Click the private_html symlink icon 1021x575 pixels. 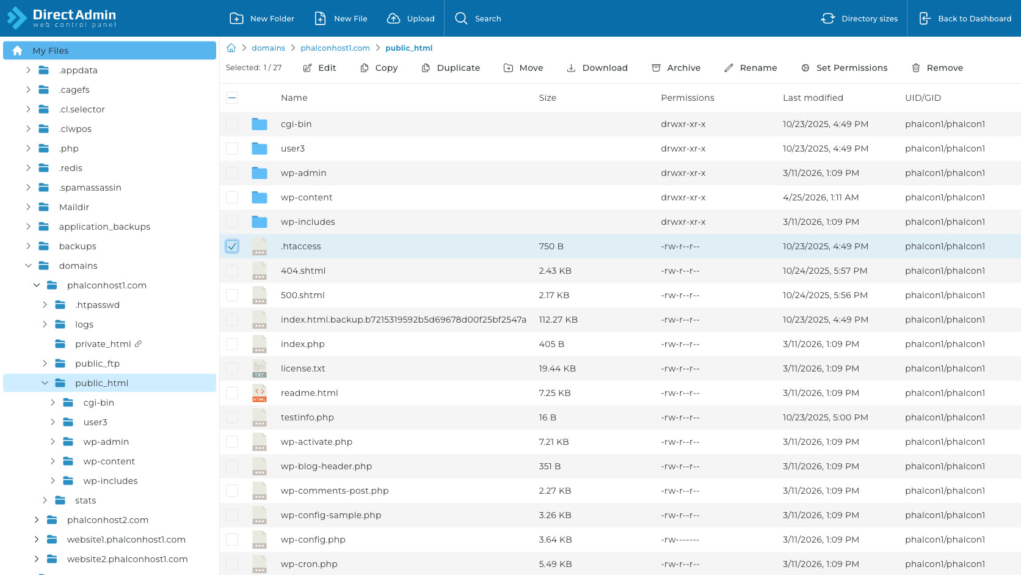pyautogui.click(x=138, y=344)
